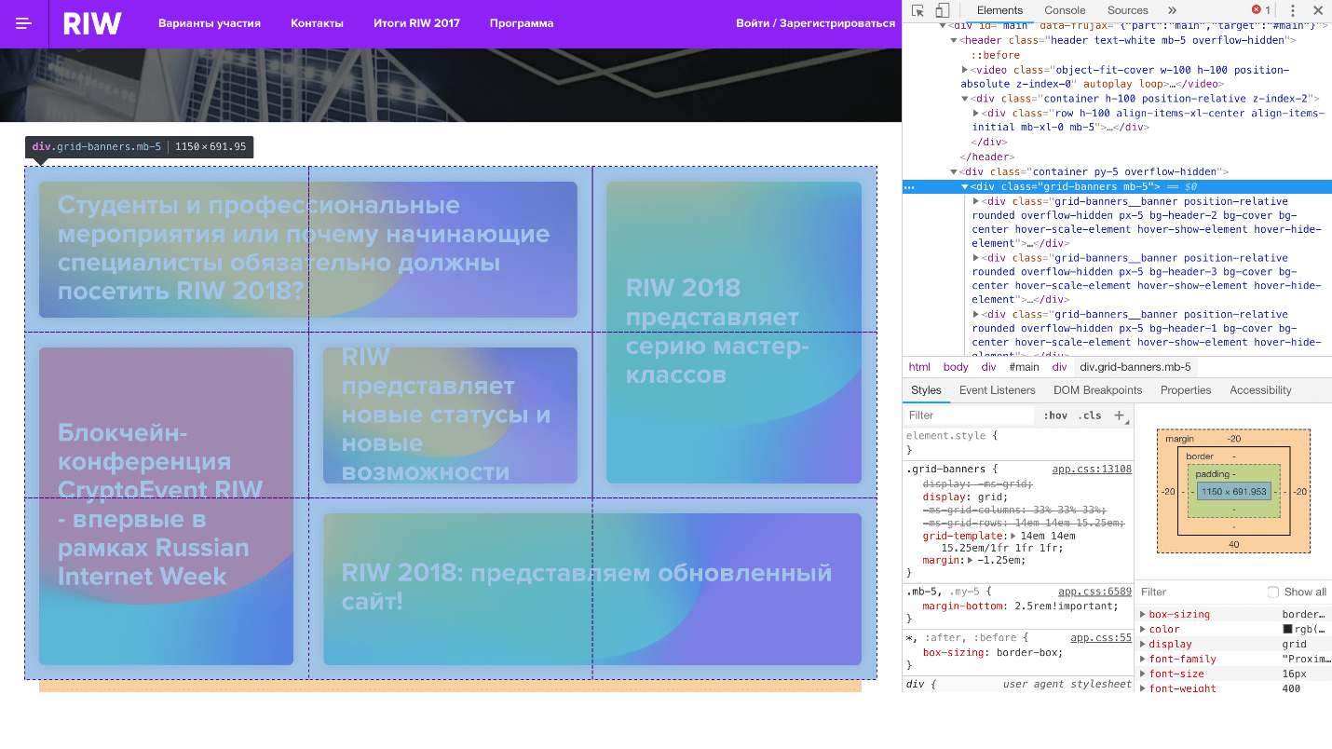Image resolution: width=1332 pixels, height=749 pixels.
Task: Switch to the Console tab
Action: tap(1065, 10)
